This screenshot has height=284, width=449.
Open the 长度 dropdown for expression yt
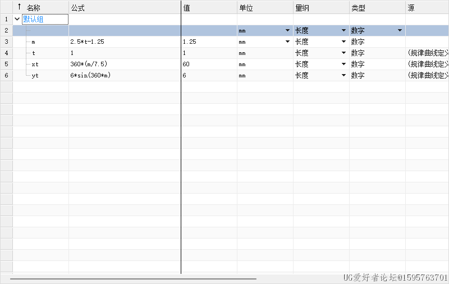(x=343, y=75)
